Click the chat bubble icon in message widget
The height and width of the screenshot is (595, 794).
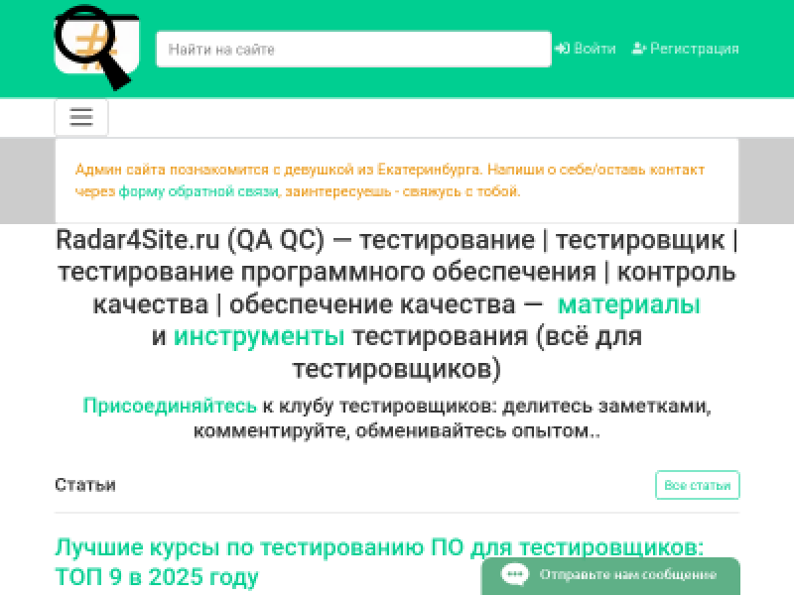click(514, 574)
